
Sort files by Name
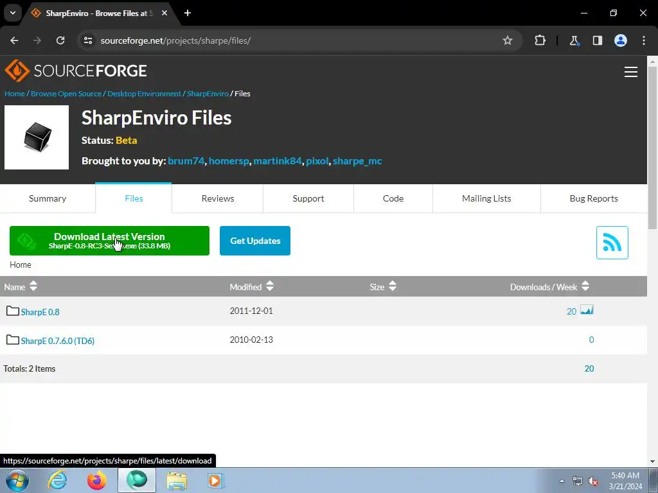coord(21,287)
